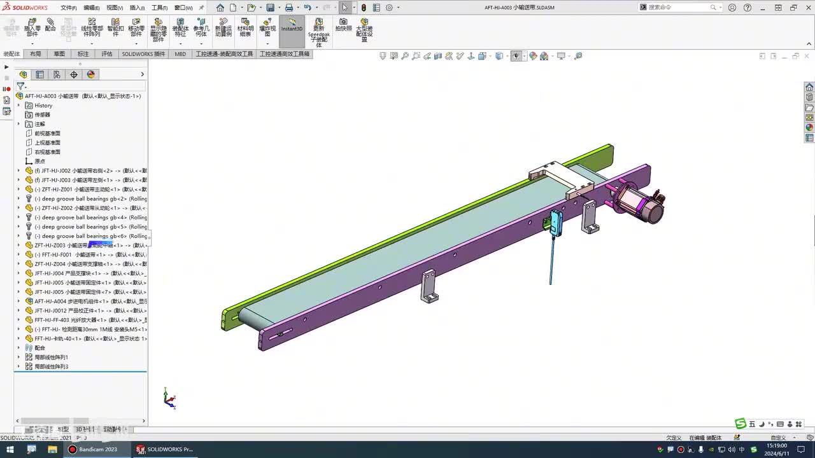The image size is (815, 458).
Task: Open the 视图(V) menu
Action: (x=115, y=8)
